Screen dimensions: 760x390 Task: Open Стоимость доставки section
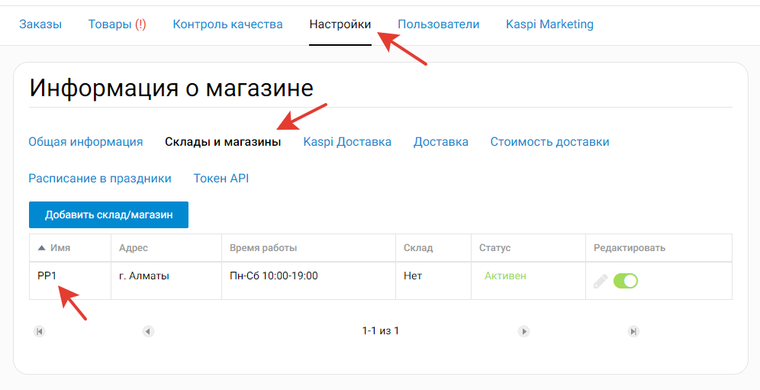coord(549,142)
